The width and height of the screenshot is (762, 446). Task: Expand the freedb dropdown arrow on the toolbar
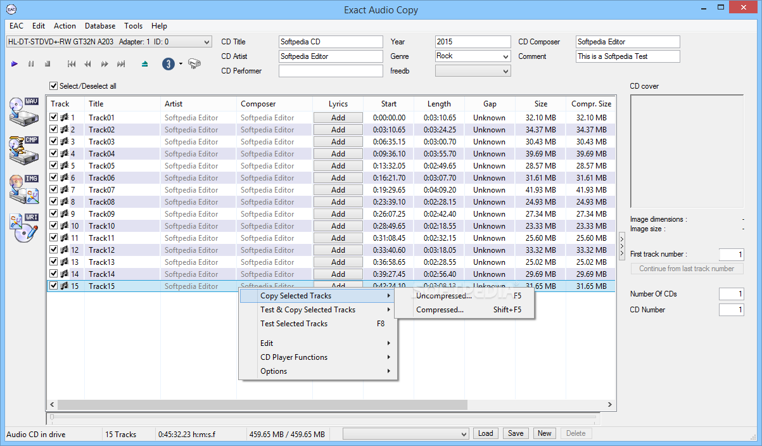[x=181, y=64]
